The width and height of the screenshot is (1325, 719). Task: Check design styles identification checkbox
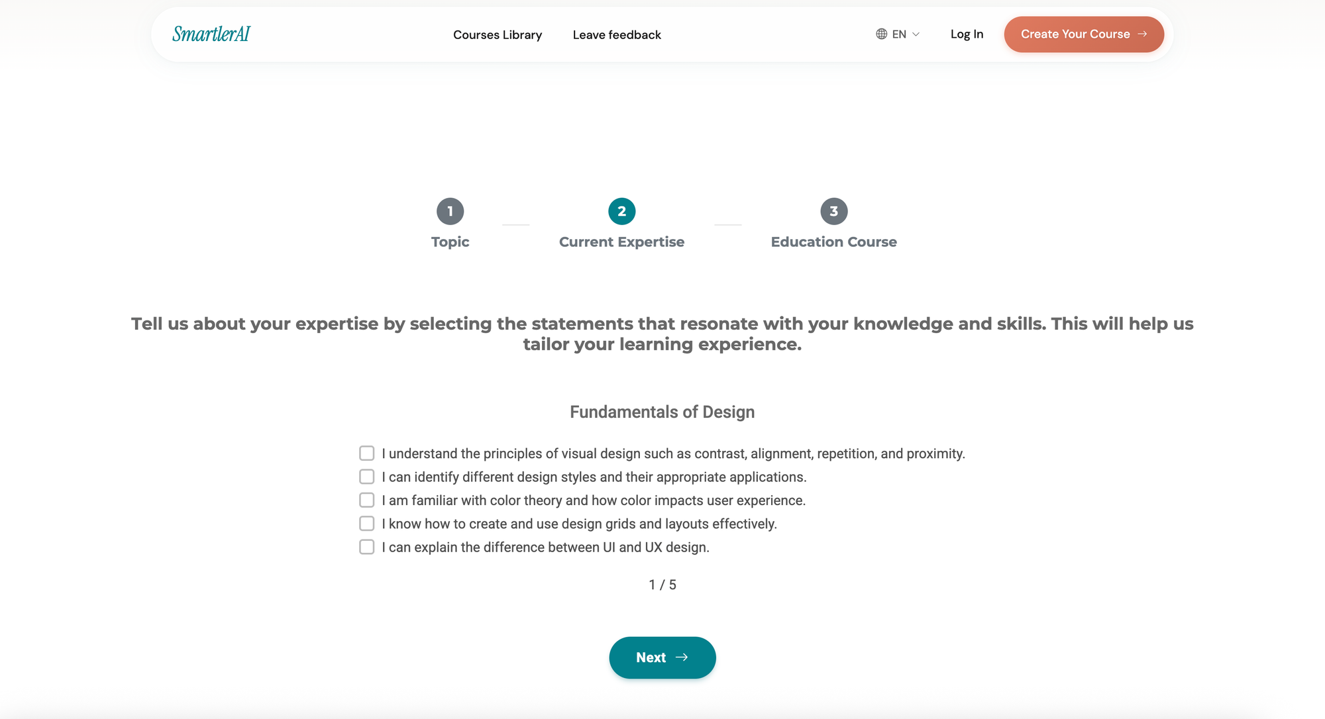(x=367, y=477)
